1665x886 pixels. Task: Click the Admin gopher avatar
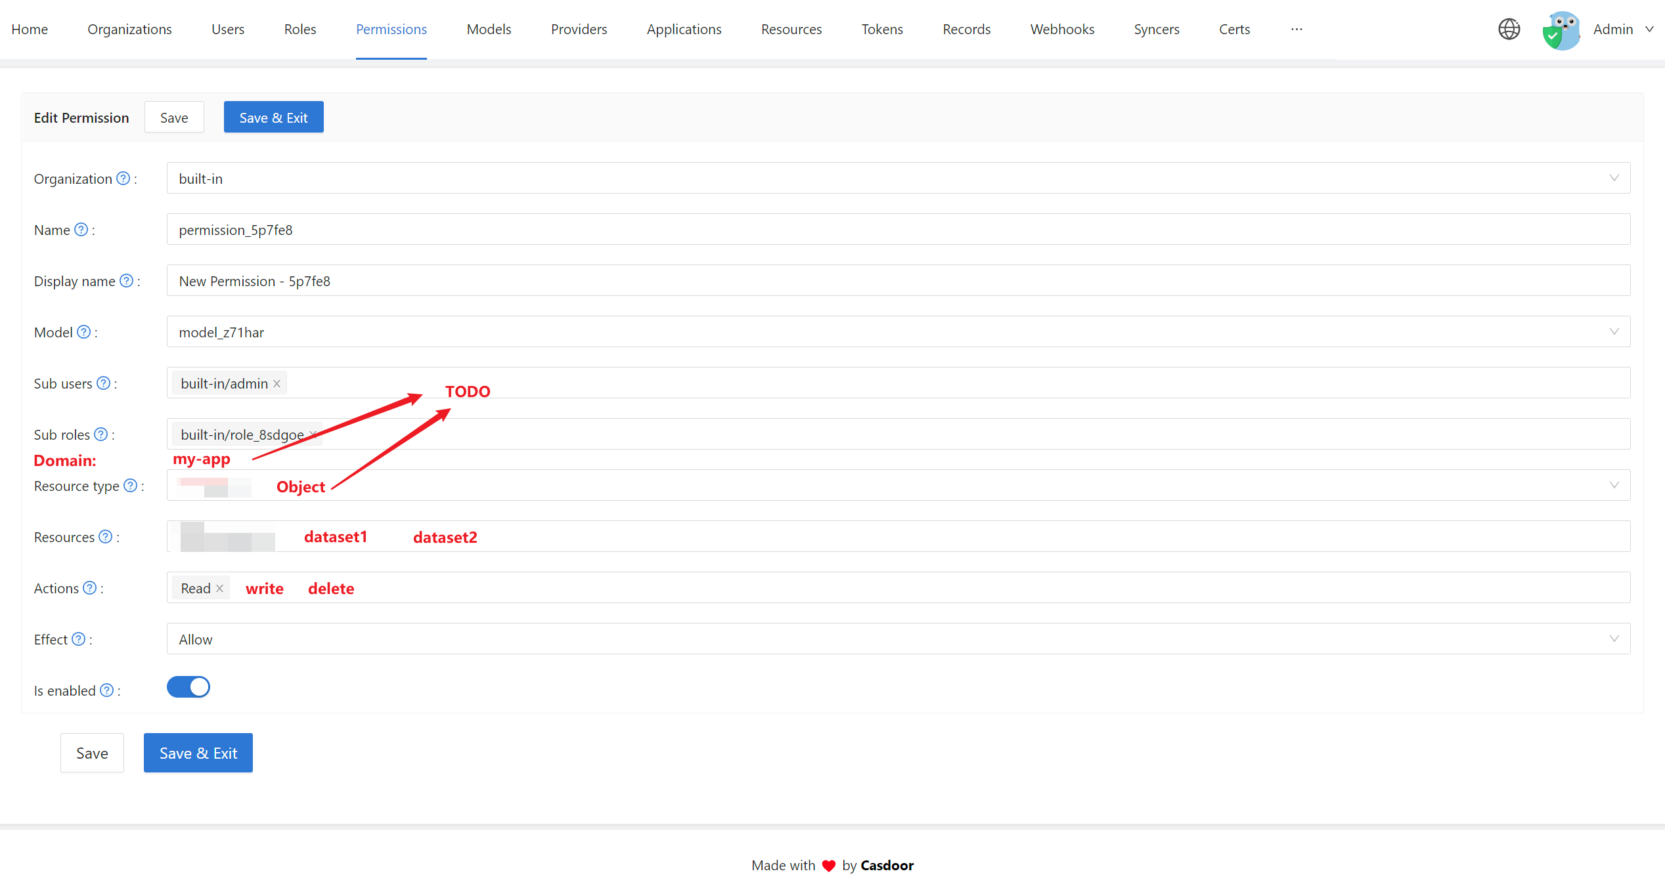1561,30
